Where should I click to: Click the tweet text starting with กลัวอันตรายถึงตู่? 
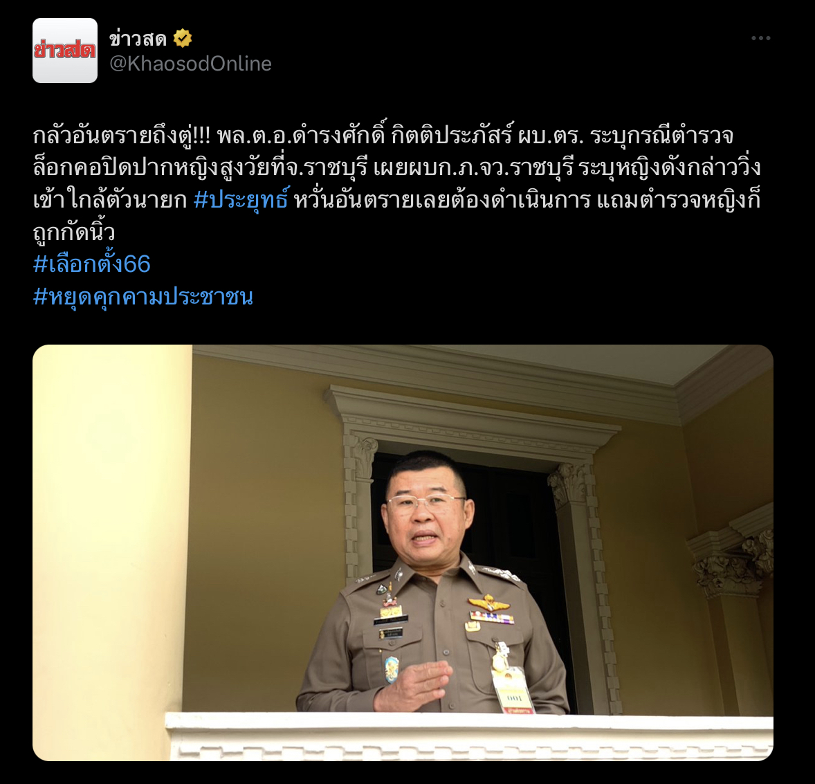point(397,183)
